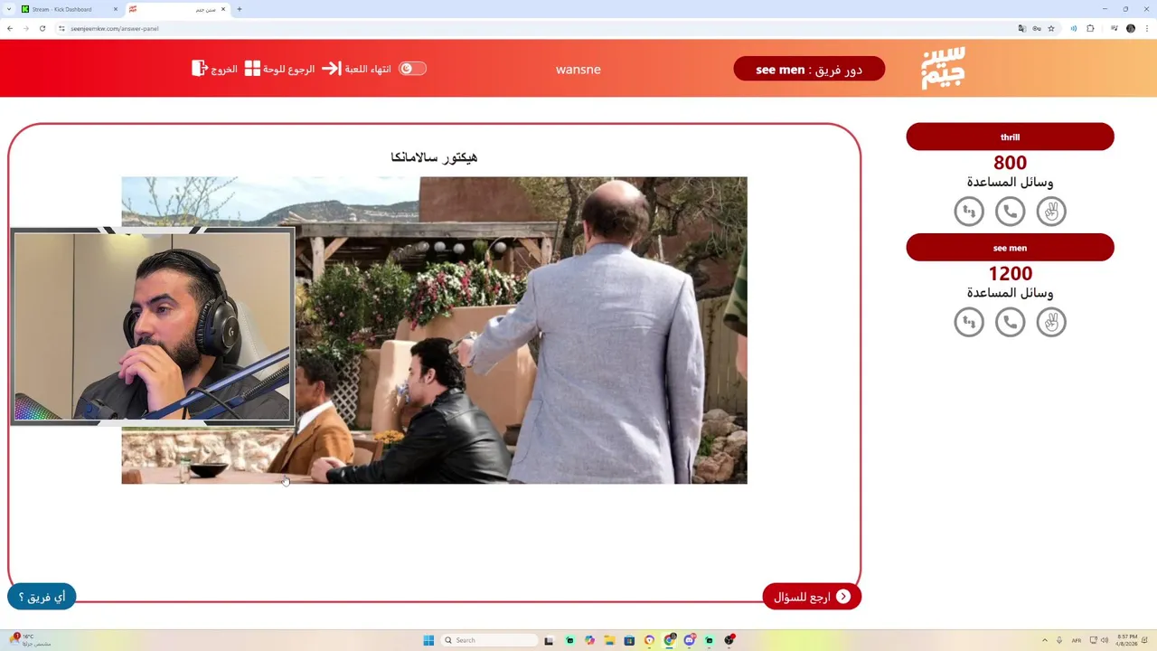Viewport: 1157px width, 651px height.
Task: Click the thrill team's two-fingers help icon
Action: tap(1051, 212)
